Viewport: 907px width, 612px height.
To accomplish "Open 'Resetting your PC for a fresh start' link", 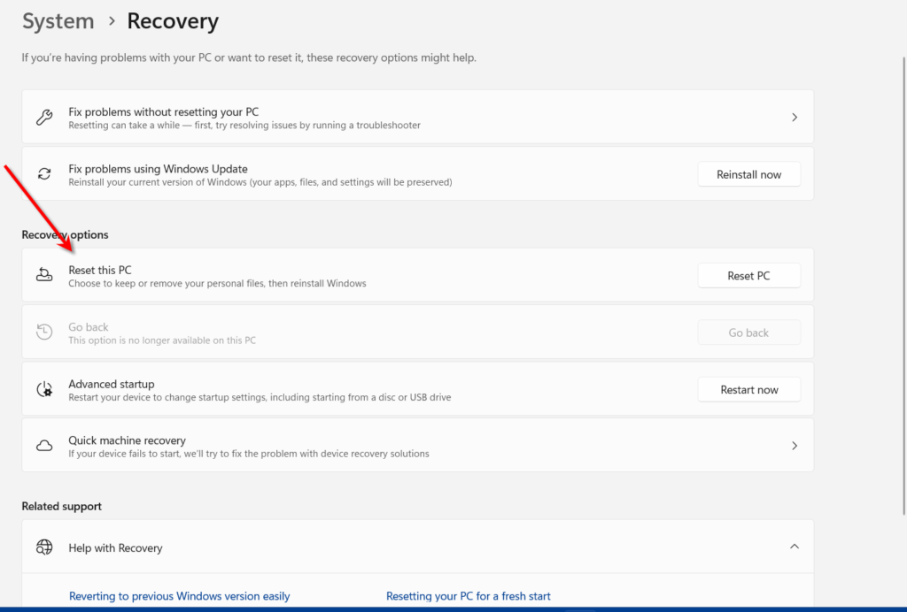I will 468,596.
